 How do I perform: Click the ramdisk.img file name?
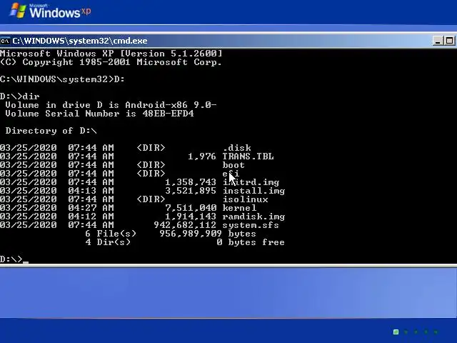[x=253, y=217]
